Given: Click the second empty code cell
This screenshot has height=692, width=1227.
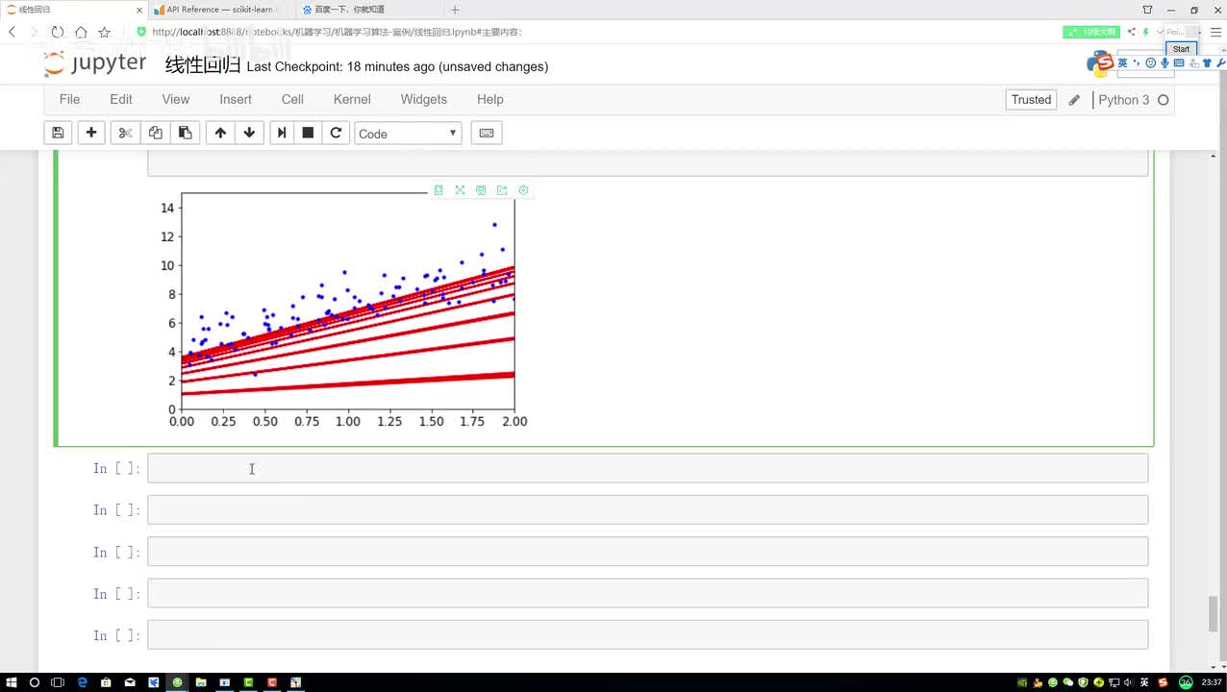Looking at the screenshot, I should [x=647, y=509].
